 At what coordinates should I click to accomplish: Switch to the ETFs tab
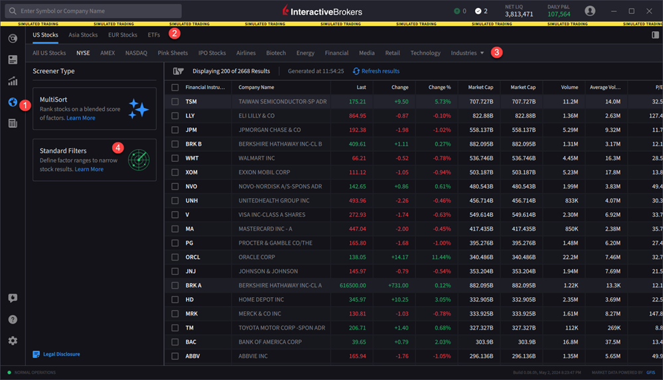[154, 34]
